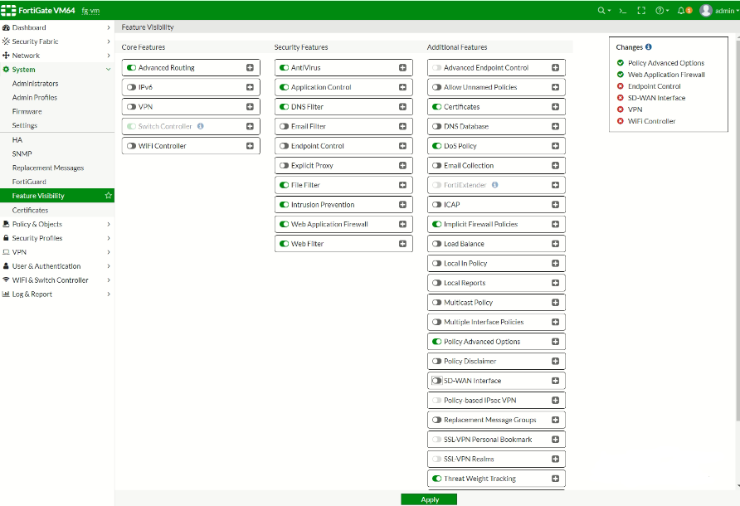Click Web Application Firewall in Changes list
740x506 pixels.
(666, 75)
